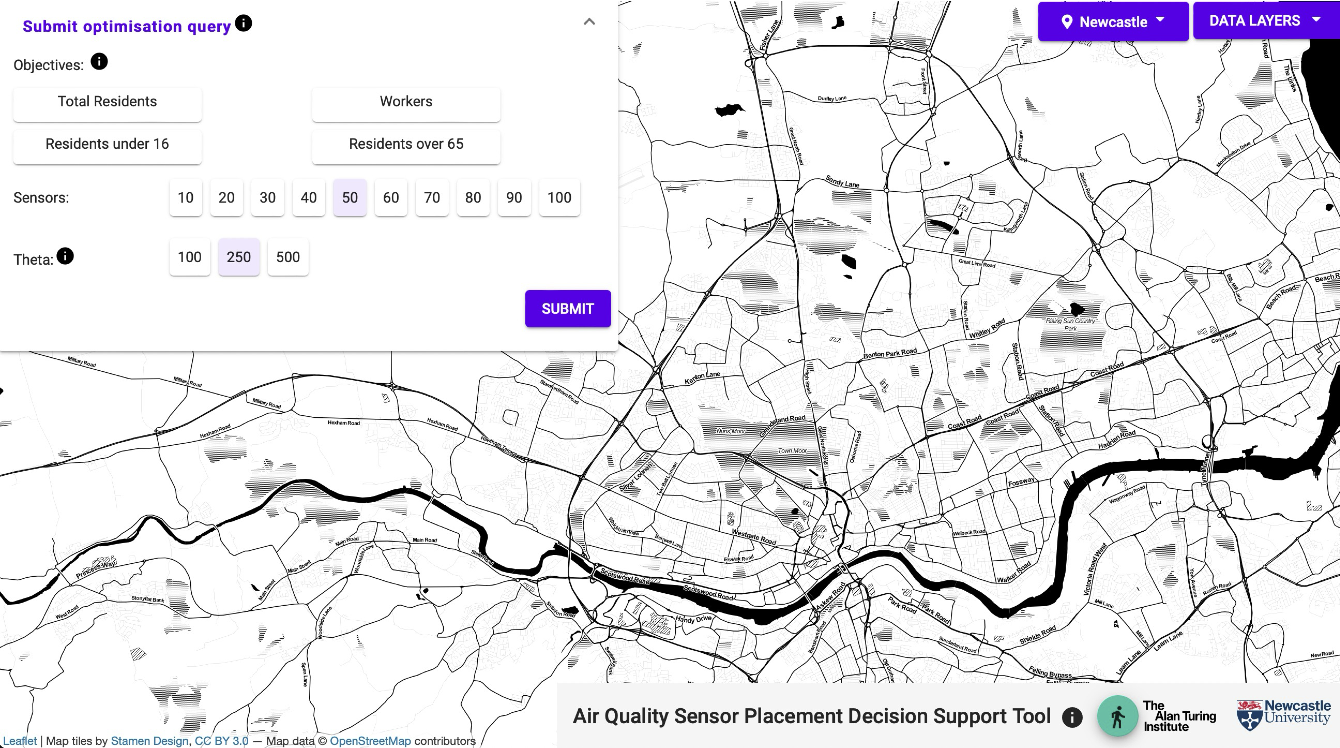Click the Rising Sun Country Park label

[1070, 324]
